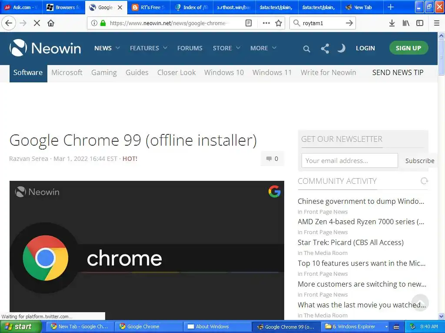Switch to New Tab - Google Chrome taskbar item
The width and height of the screenshot is (445, 333).
[80, 326]
